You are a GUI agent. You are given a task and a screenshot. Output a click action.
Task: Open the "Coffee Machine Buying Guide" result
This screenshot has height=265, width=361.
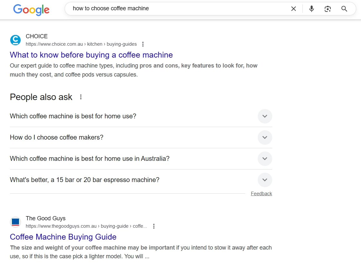coord(63,237)
